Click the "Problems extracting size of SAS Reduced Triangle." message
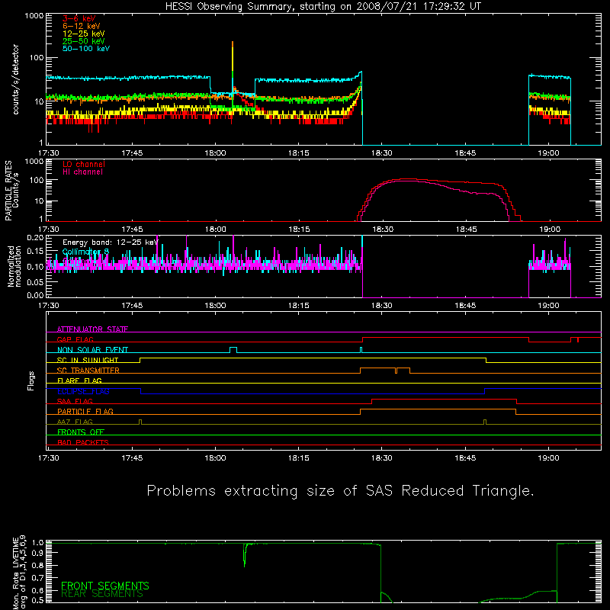 [x=340, y=491]
